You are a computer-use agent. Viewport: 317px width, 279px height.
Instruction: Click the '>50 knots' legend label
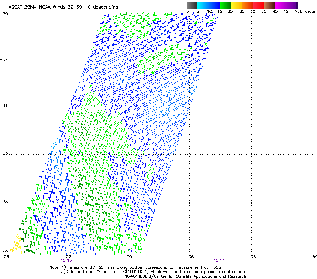(x=305, y=12)
